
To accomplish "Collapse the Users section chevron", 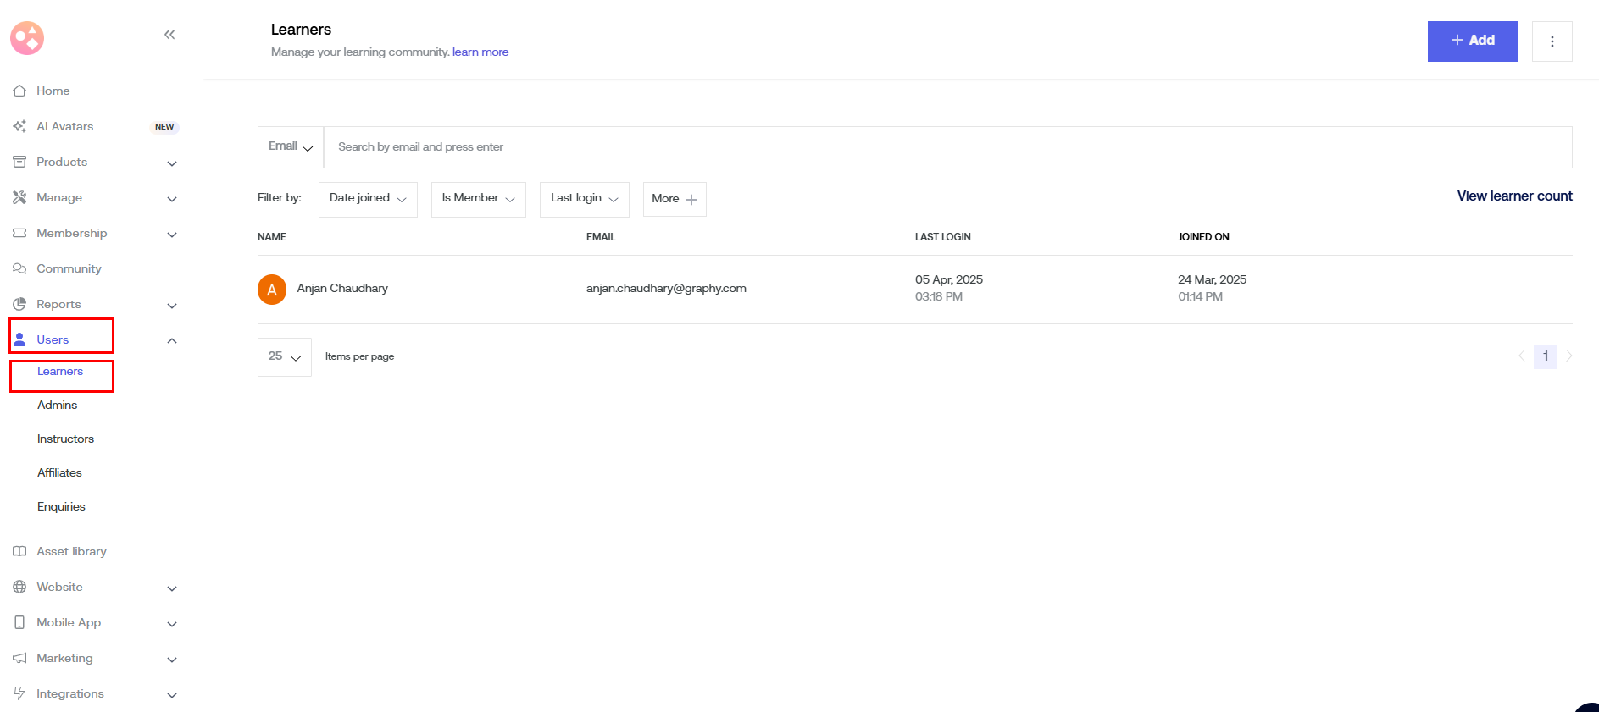I will click(x=172, y=340).
